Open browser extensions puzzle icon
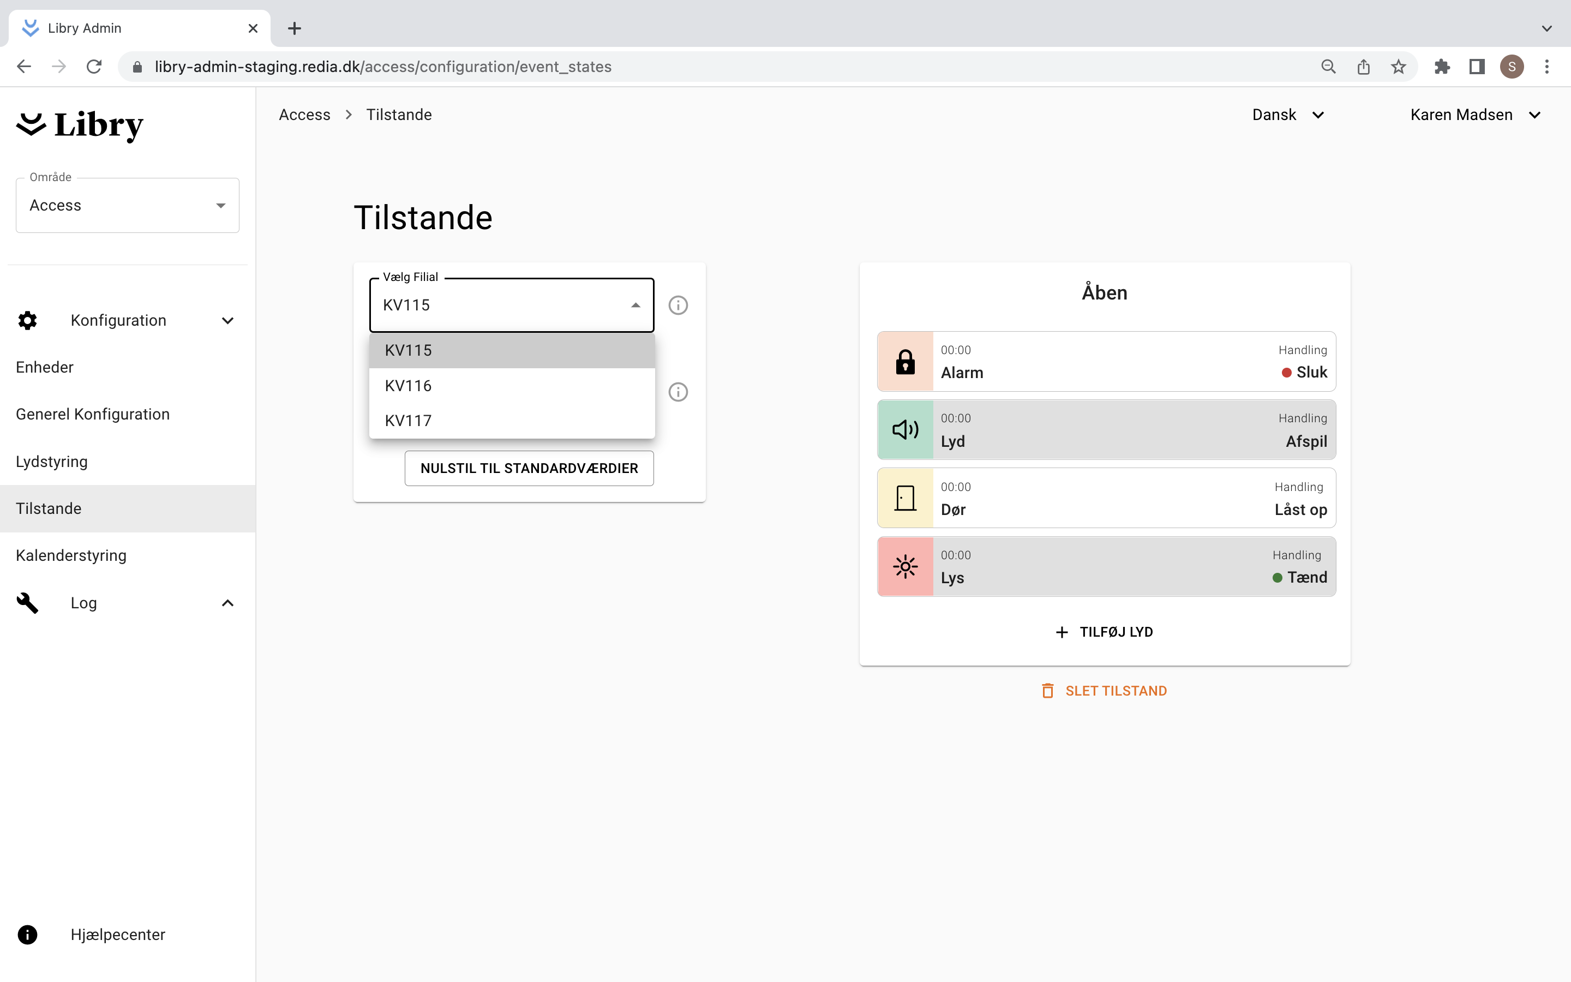This screenshot has width=1571, height=982. 1442,67
